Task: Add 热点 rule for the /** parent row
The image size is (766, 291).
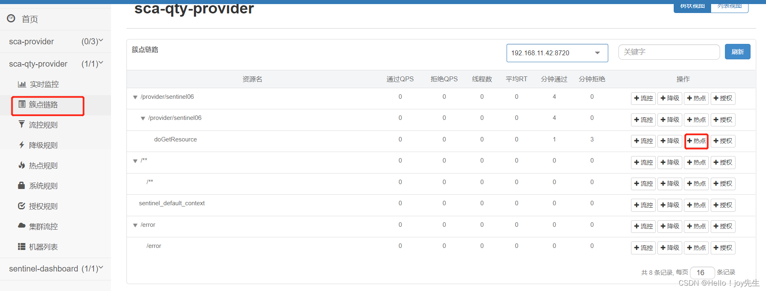Action: pyautogui.click(x=696, y=163)
